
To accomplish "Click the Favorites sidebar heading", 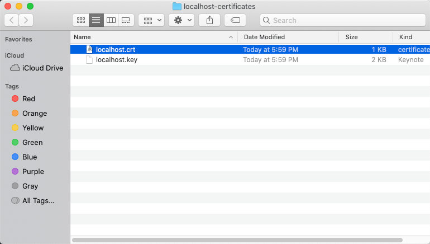I will pyautogui.click(x=18, y=39).
